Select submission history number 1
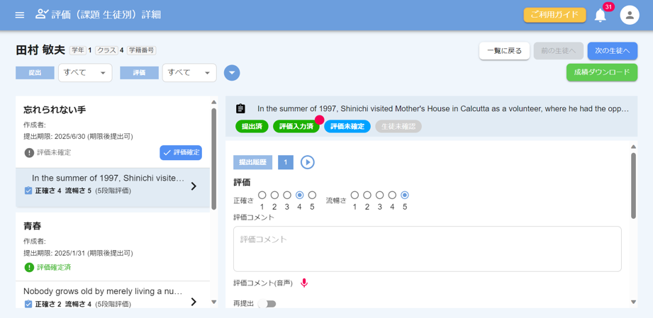Image resolution: width=653 pixels, height=318 pixels. (x=286, y=162)
